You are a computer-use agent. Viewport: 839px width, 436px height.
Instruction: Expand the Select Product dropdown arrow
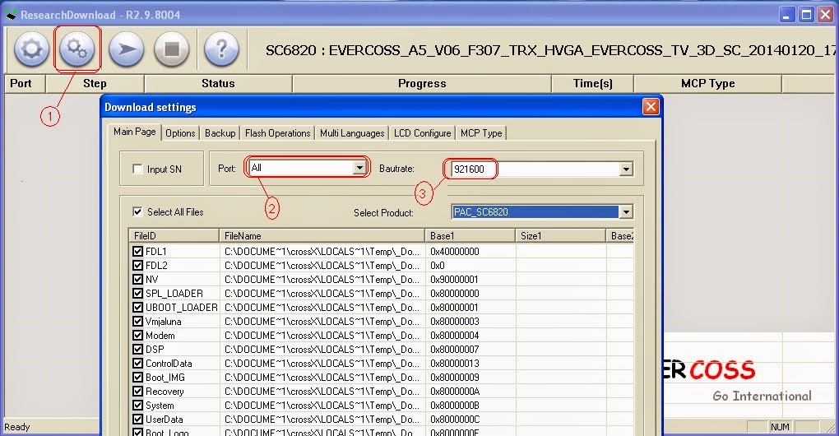tap(626, 212)
